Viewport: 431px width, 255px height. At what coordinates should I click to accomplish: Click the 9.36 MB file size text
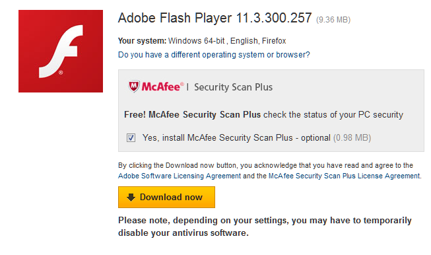[333, 20]
